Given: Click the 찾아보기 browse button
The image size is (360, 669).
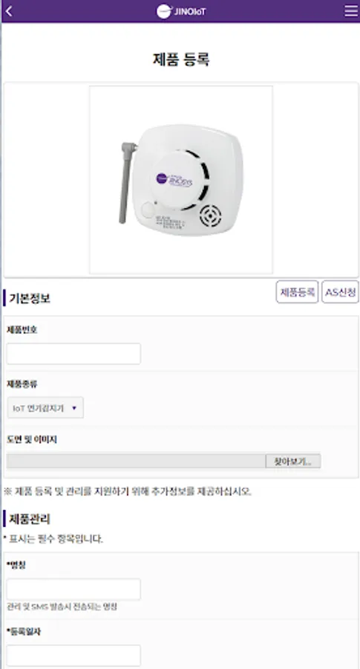Looking at the screenshot, I should pos(293,461).
